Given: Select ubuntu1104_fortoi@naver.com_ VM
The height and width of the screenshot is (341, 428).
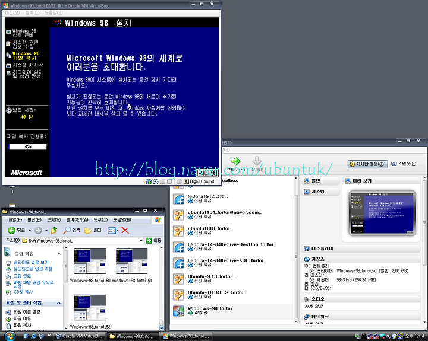Looking at the screenshot, I should pyautogui.click(x=232, y=215).
